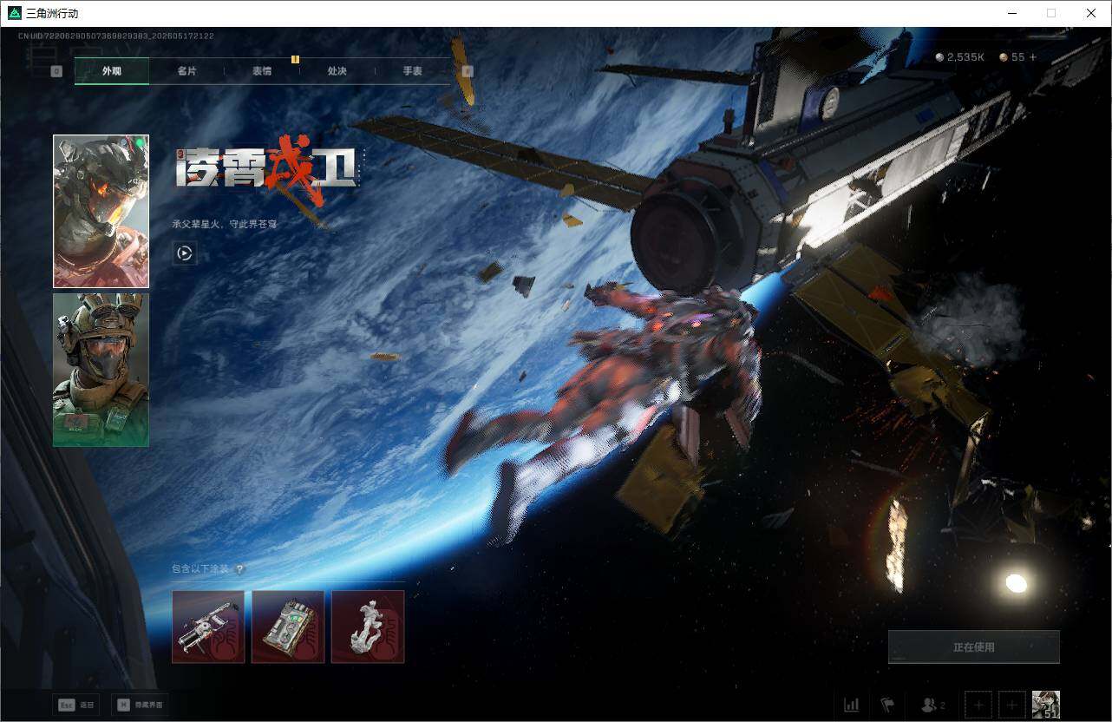This screenshot has height=722, width=1112.
Task: Select the white figure charm item in bundle
Action: coord(368,627)
